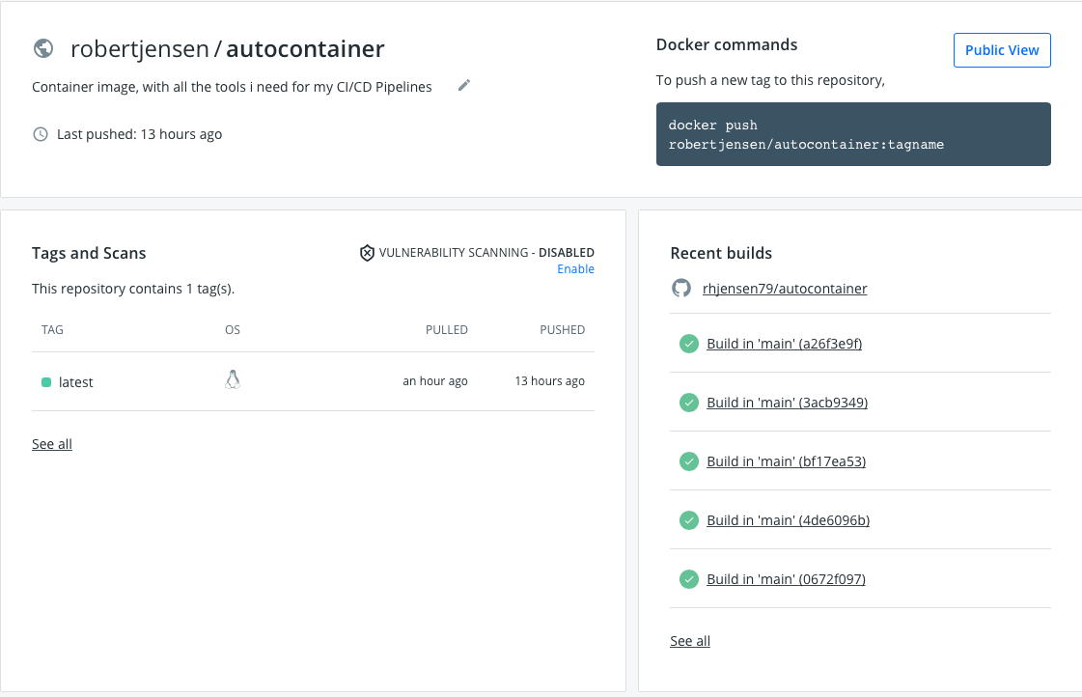Click the GitHub logo icon in Recent builds

coord(681,288)
